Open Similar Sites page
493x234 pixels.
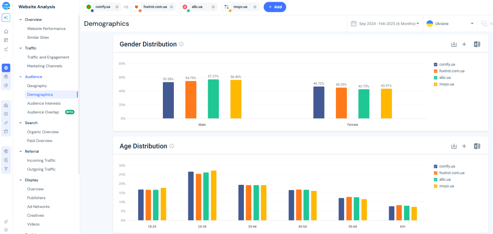coord(38,37)
